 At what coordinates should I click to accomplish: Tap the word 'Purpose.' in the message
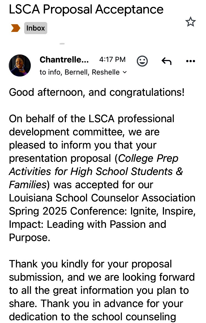coord(30,237)
